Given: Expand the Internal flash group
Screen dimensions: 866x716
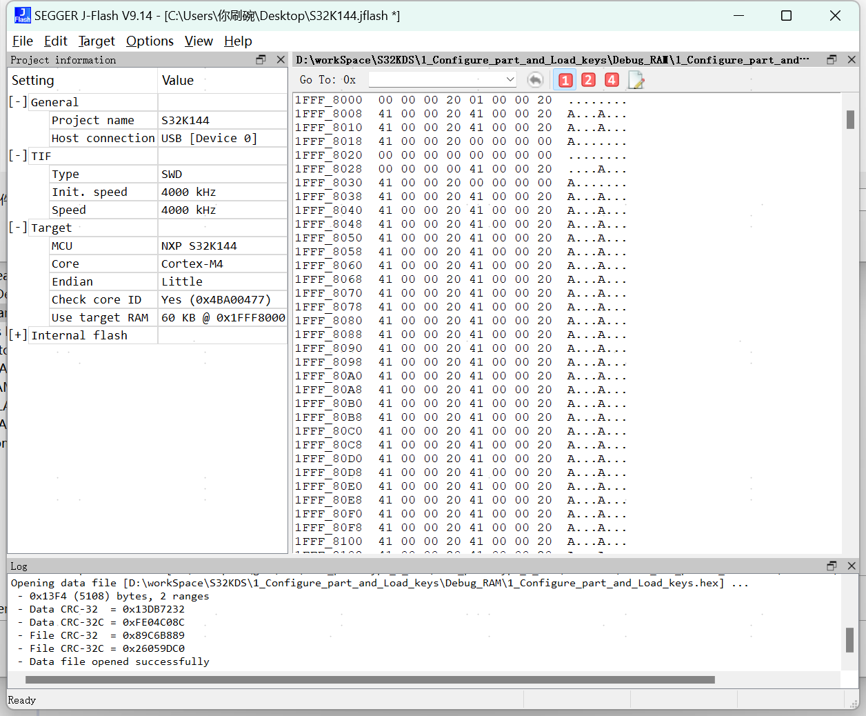Looking at the screenshot, I should pyautogui.click(x=19, y=335).
